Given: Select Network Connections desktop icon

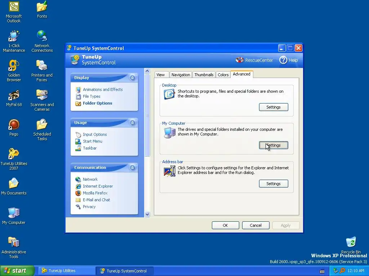Looking at the screenshot, I should tap(42, 41).
